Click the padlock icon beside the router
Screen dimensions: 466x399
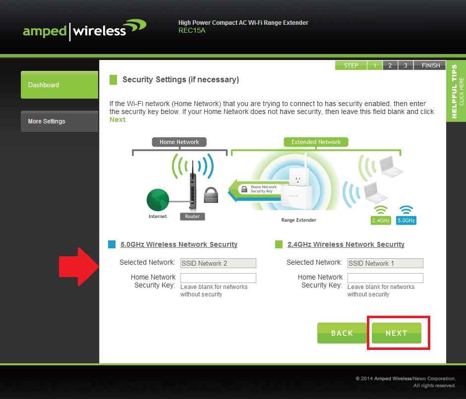pos(211,195)
